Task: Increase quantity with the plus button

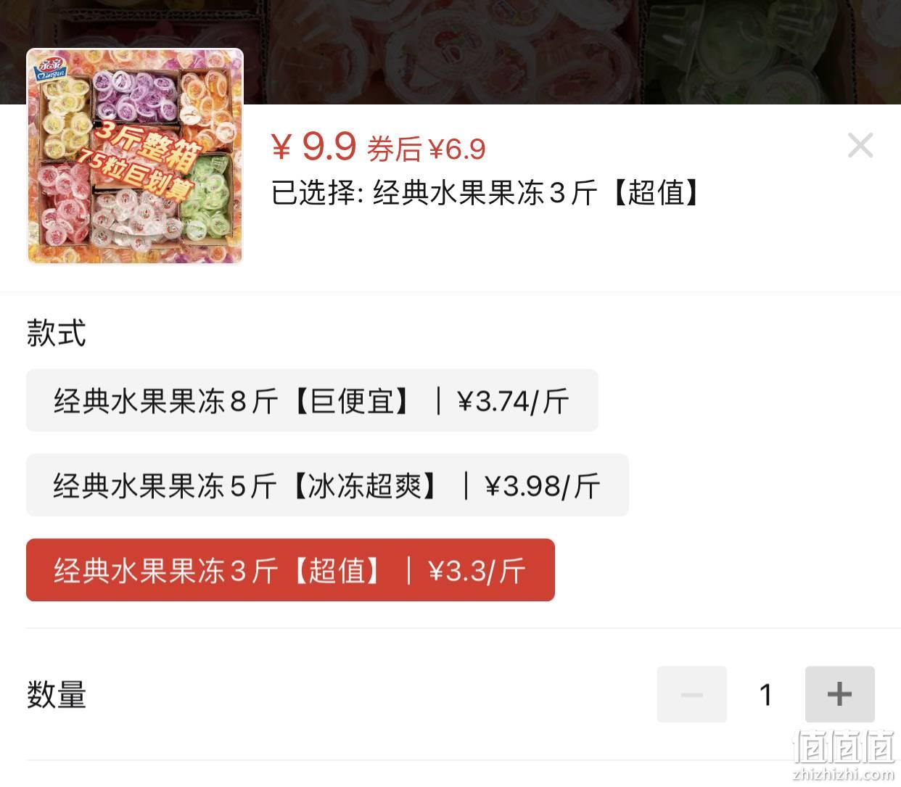Action: tap(839, 694)
